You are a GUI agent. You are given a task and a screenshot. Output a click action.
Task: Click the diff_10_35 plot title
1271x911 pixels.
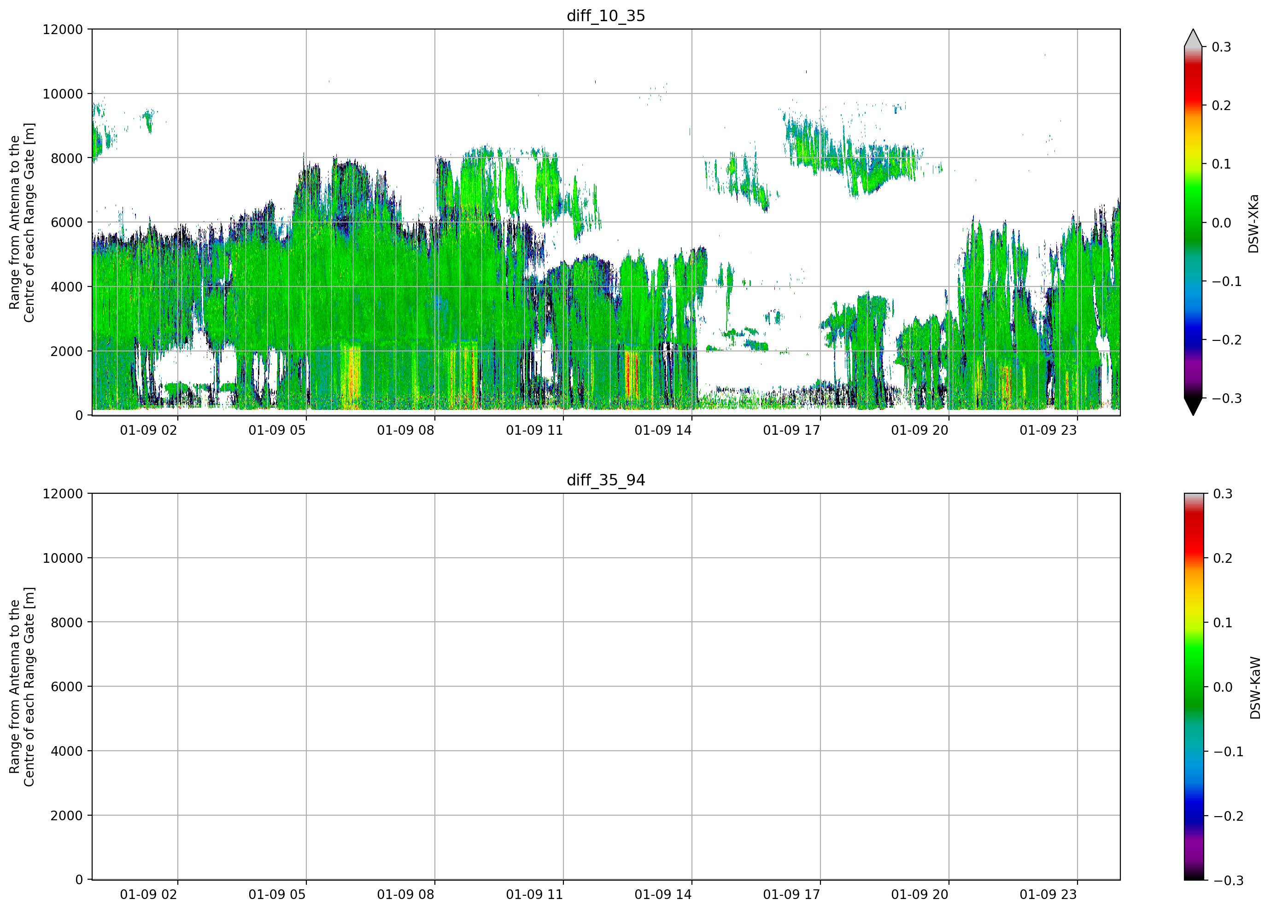[x=606, y=16]
